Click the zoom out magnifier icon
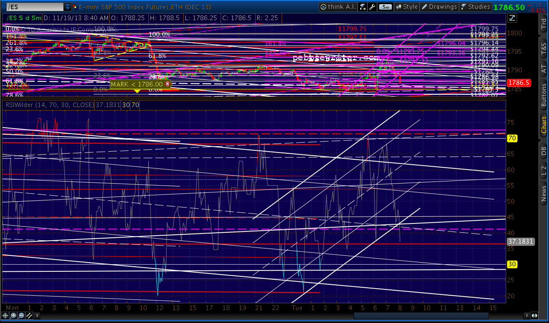The image size is (549, 323). coord(21,315)
